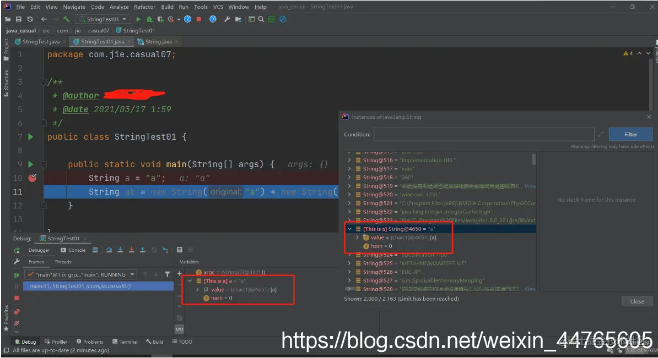
Task: Open the File menu
Action: click(20, 7)
